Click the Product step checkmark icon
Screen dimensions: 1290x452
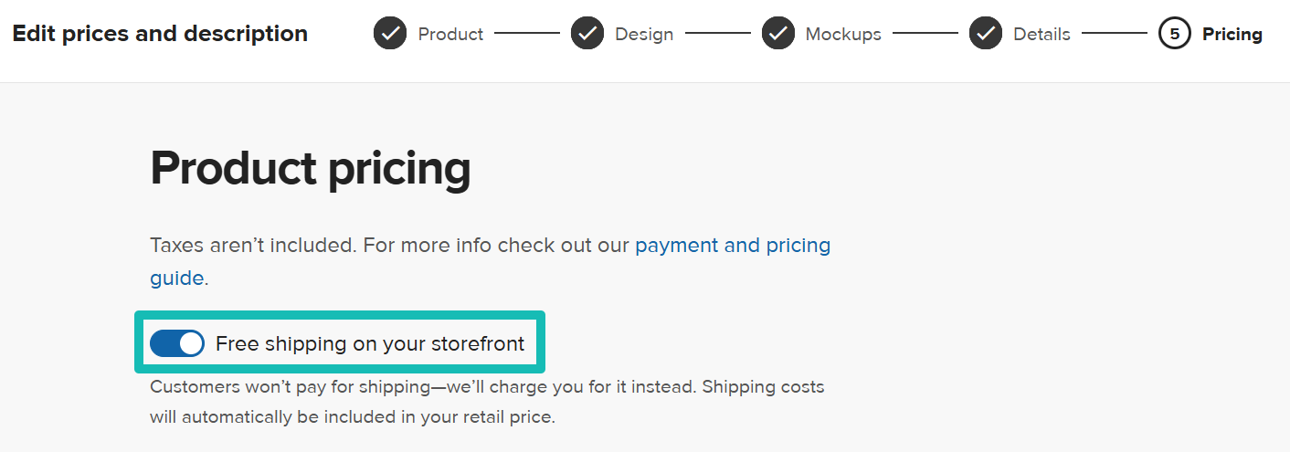tap(390, 34)
